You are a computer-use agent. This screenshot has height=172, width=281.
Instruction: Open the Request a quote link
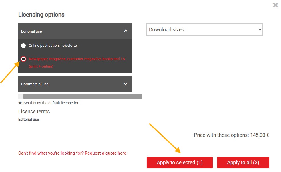pos(72,153)
